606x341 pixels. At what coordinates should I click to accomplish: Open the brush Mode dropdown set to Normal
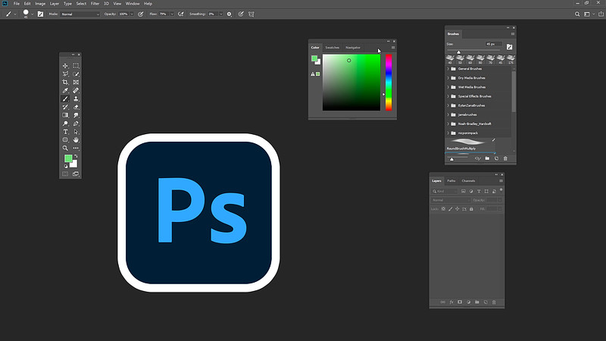tap(80, 14)
